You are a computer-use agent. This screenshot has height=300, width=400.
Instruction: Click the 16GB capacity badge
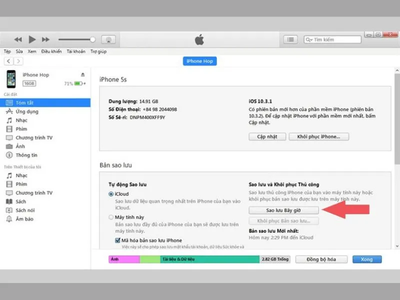(x=29, y=83)
